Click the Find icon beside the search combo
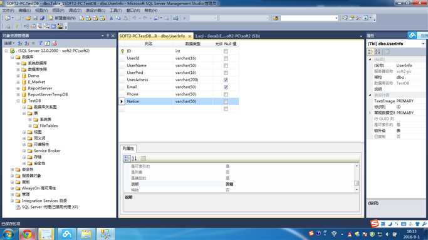428x240 pixels. pyautogui.click(x=276, y=18)
